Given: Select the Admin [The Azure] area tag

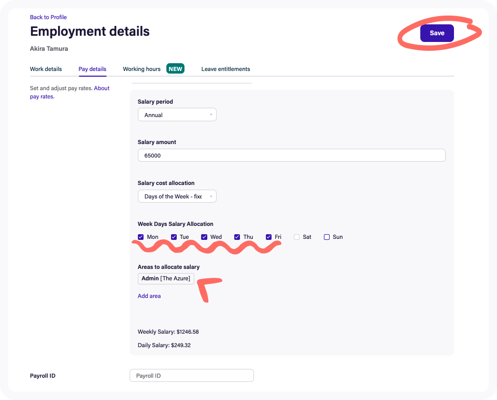Looking at the screenshot, I should (x=166, y=279).
